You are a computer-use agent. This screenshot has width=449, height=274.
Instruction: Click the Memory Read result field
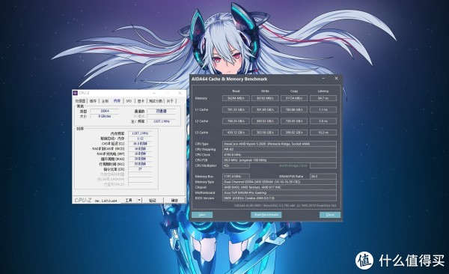click(x=236, y=98)
